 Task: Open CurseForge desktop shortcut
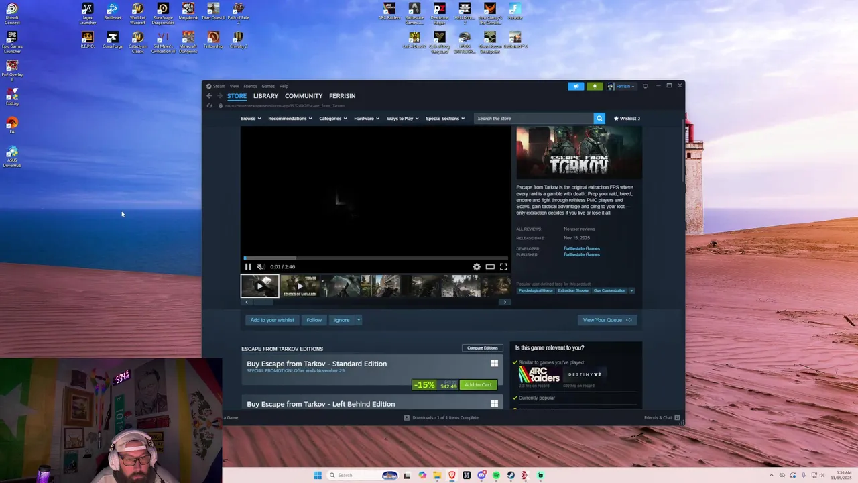tap(113, 40)
